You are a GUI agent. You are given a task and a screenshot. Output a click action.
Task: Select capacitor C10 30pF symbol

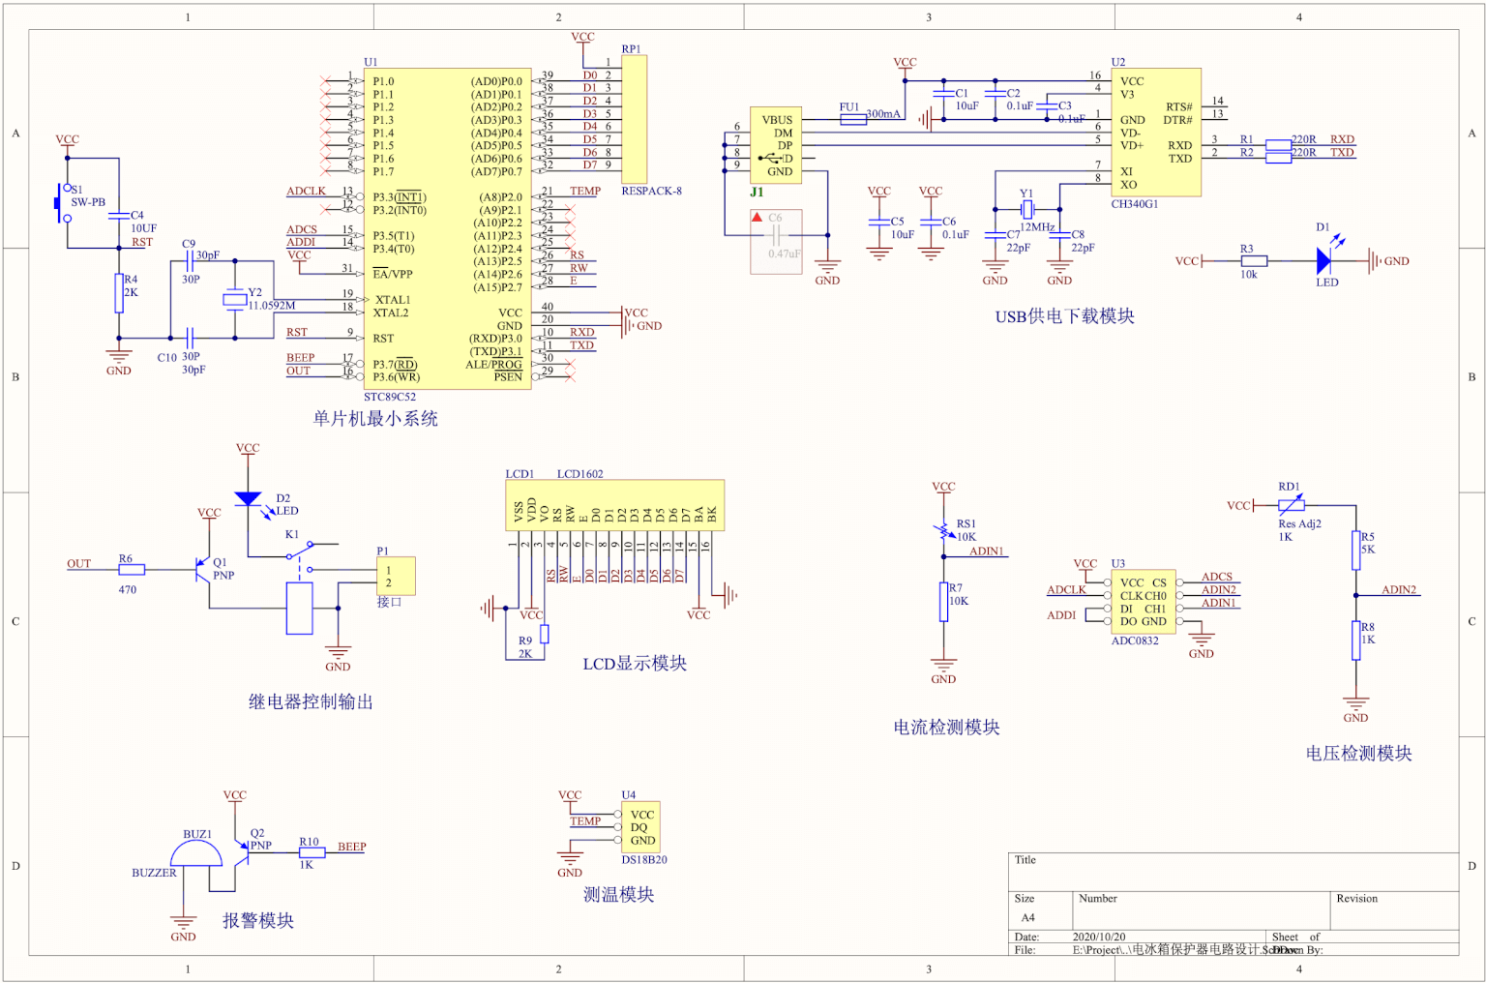click(x=191, y=339)
